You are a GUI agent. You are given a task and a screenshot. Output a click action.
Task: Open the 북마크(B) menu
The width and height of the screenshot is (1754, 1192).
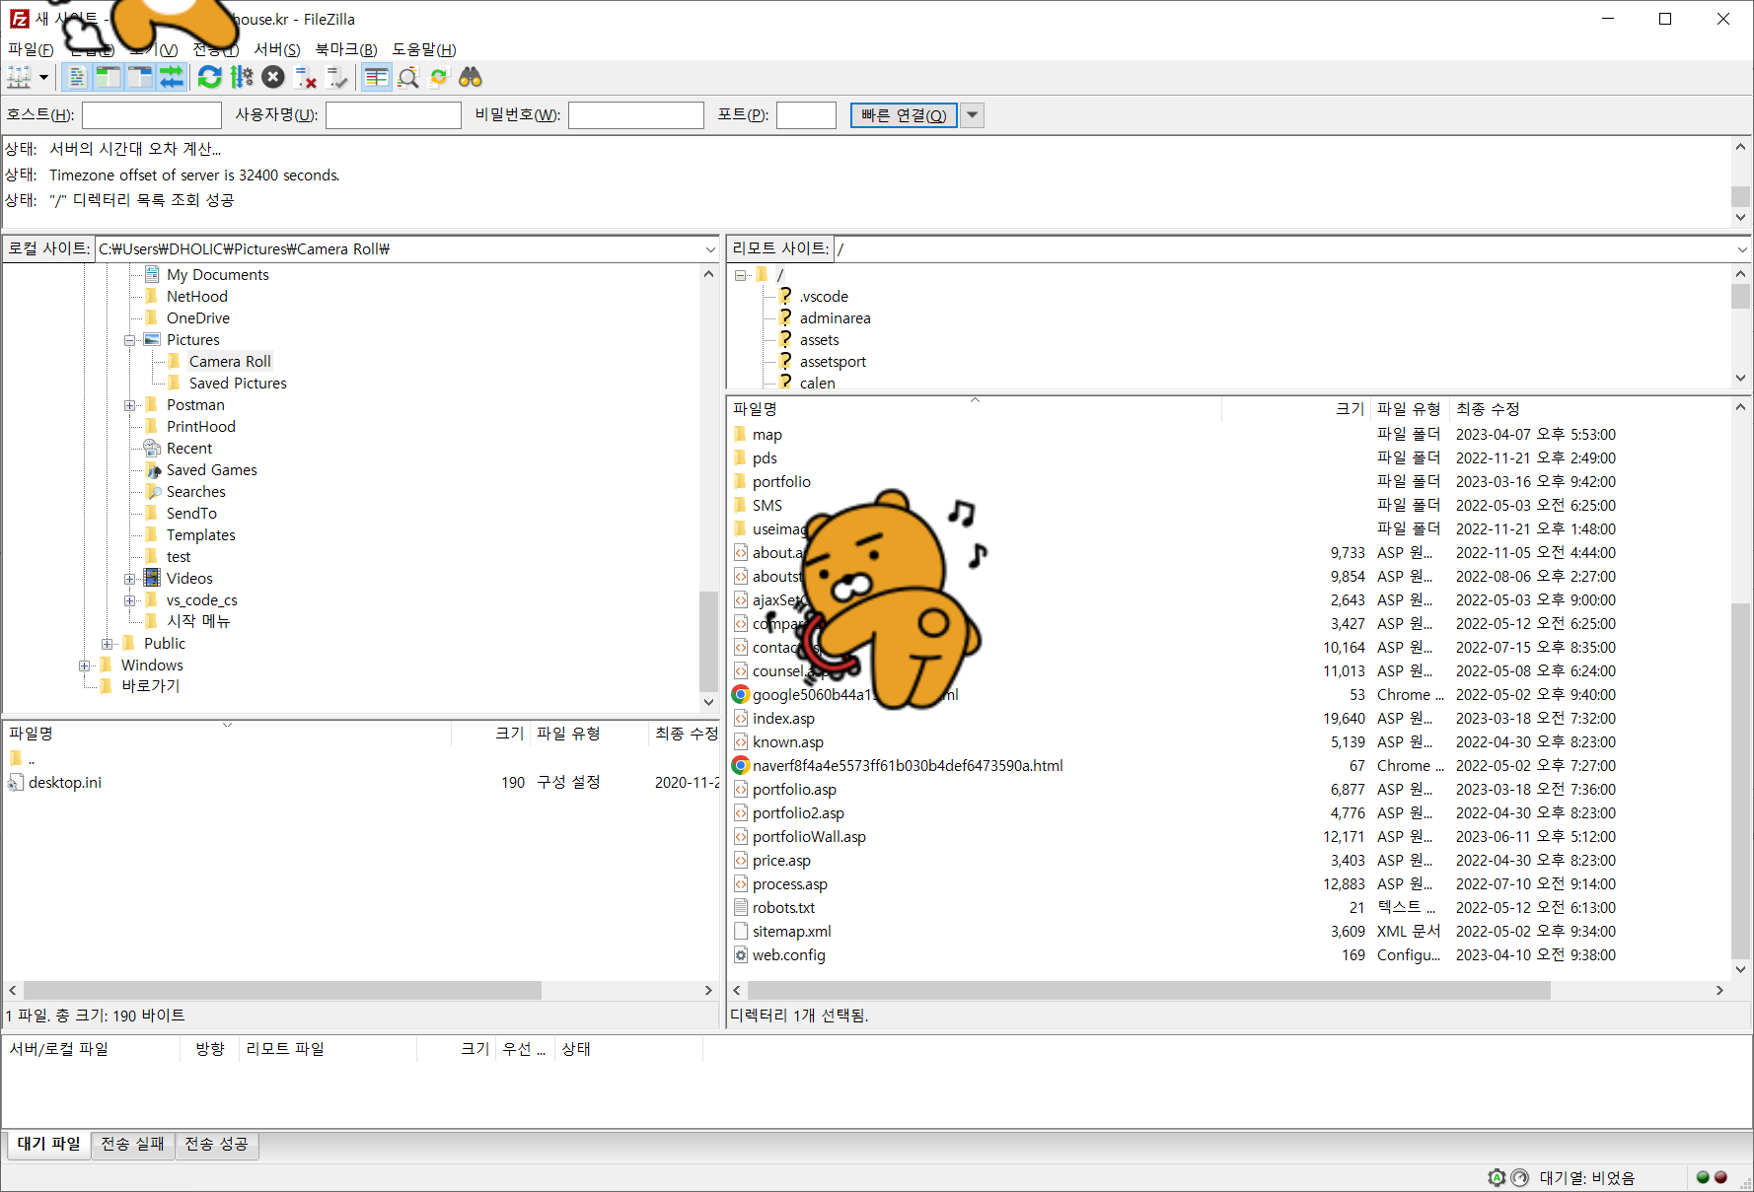346,49
